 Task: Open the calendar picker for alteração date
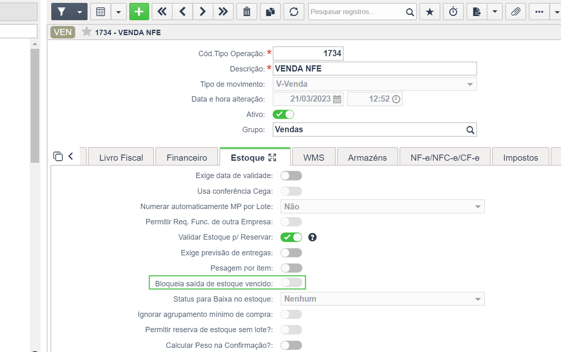(x=337, y=99)
